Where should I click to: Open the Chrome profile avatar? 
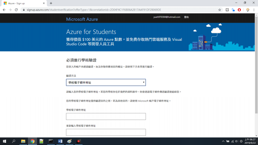pos(248,10)
